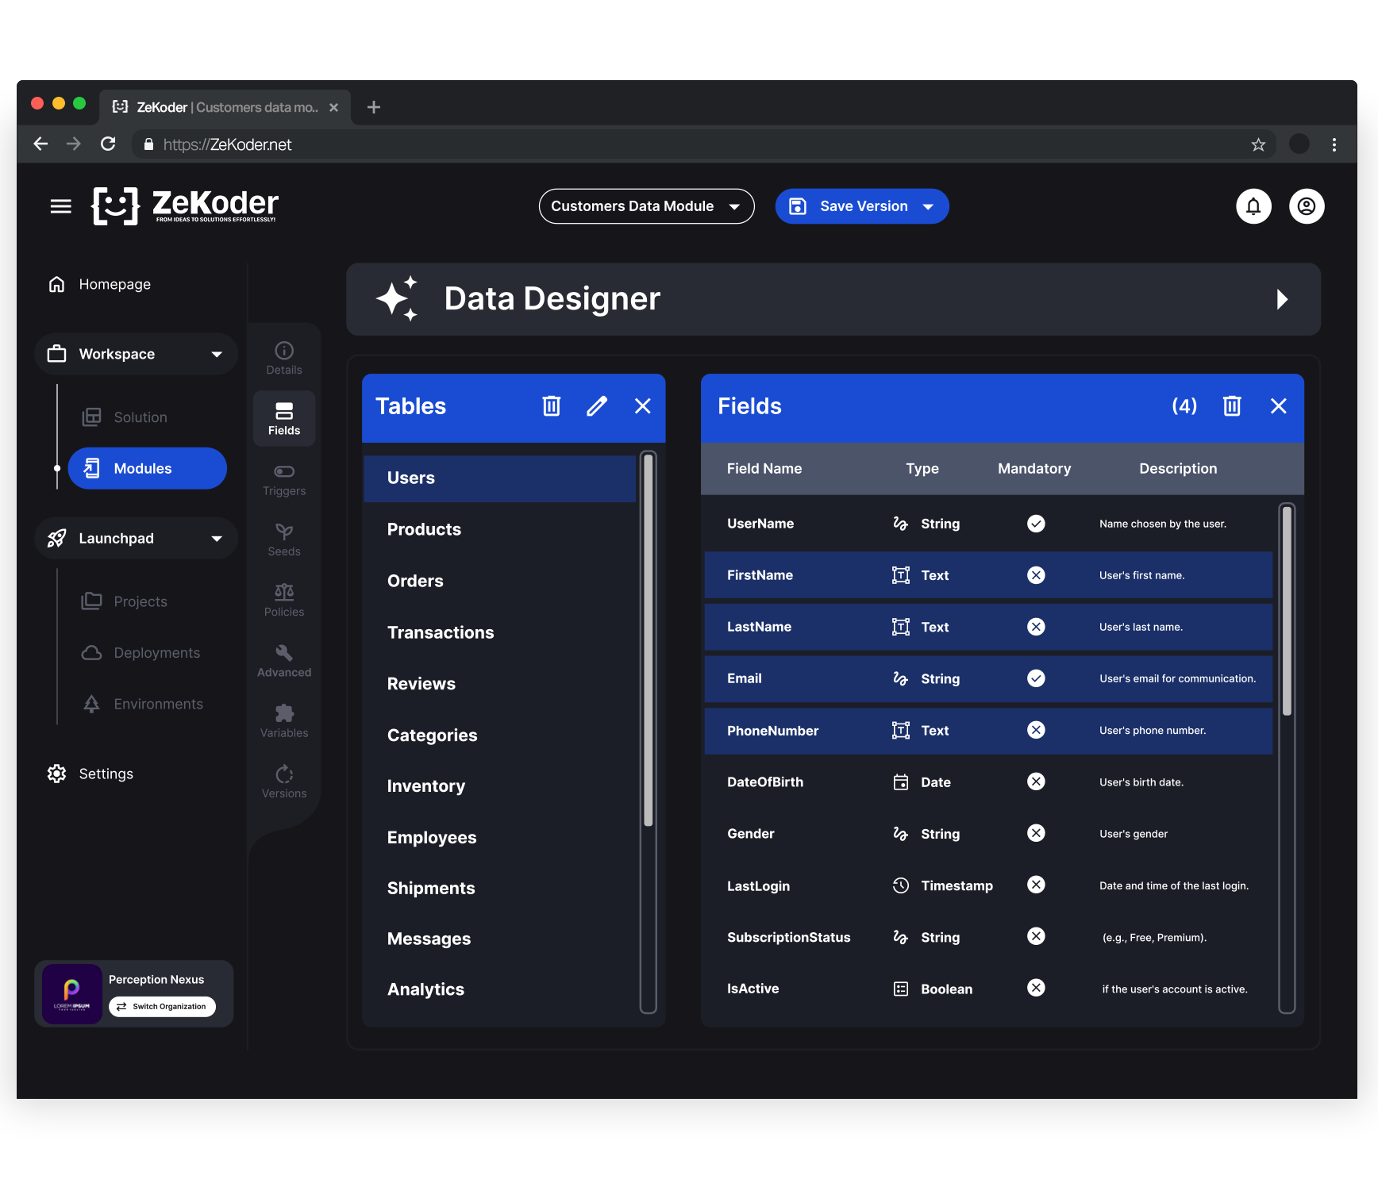Viewport: 1378px width, 1179px height.
Task: Delete table using Tables trash icon
Action: 551,406
